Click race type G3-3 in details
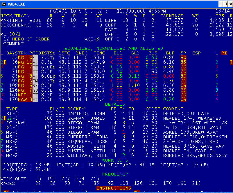The image size is (233, 193). click(x=12, y=128)
